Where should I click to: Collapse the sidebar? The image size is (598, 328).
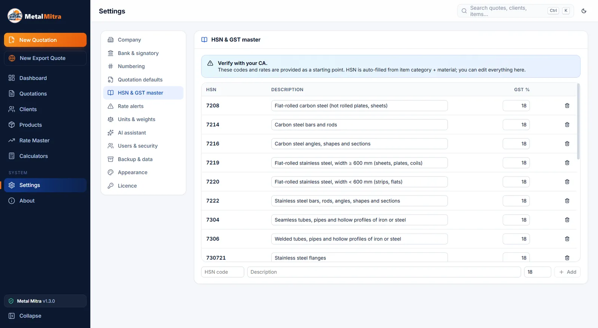click(x=45, y=316)
